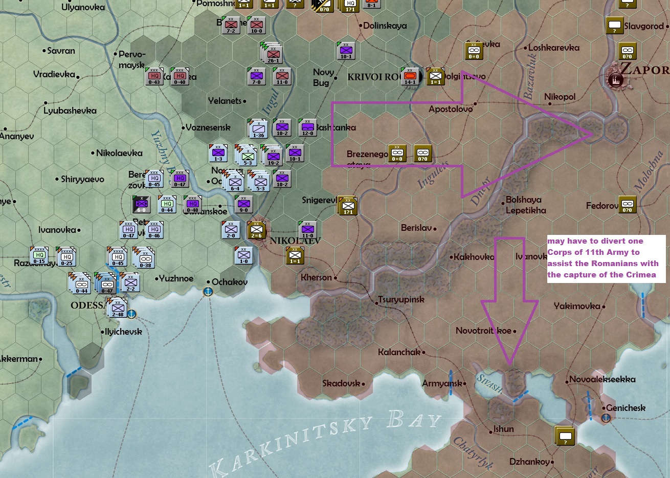
Task: Select the purple 7-0 infantry unit
Action: pyautogui.click(x=257, y=76)
